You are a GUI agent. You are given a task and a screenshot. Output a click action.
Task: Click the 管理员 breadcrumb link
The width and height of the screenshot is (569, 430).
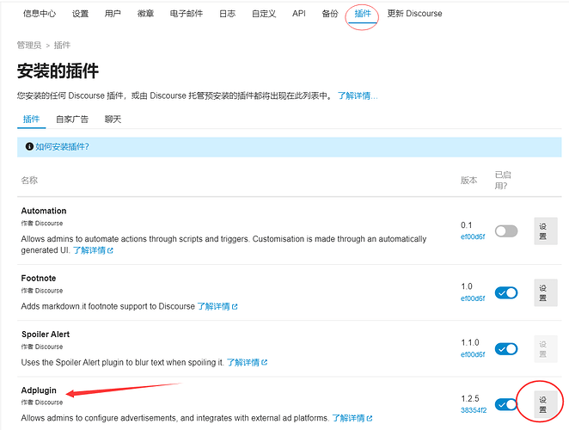29,46
